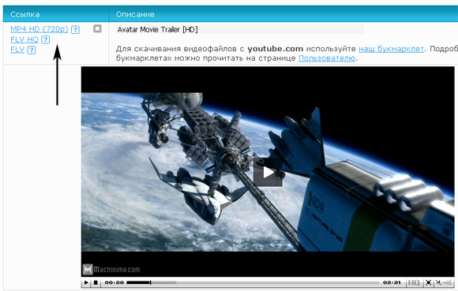Select the Avatar Movie Trailer title field
458x291 pixels.
point(239,29)
